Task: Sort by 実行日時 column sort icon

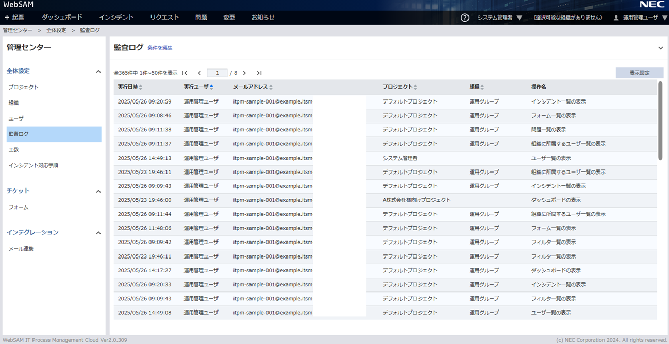Action: tap(141, 88)
